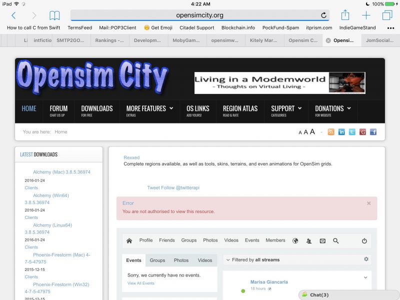Go to community home house icon

click(129, 240)
